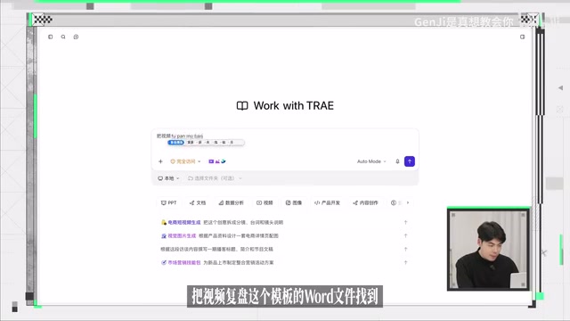This screenshot has width=570, height=321.
Task: Open the Auto Mode dropdown
Action: click(371, 161)
